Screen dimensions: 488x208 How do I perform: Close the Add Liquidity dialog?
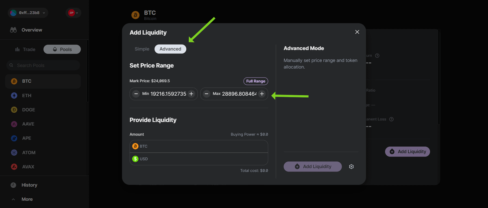pos(357,32)
